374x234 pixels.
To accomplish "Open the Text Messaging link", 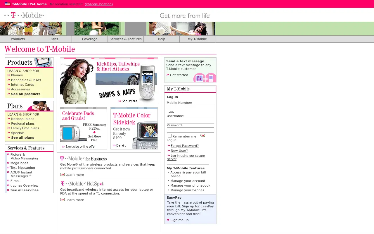I will click(x=23, y=168).
